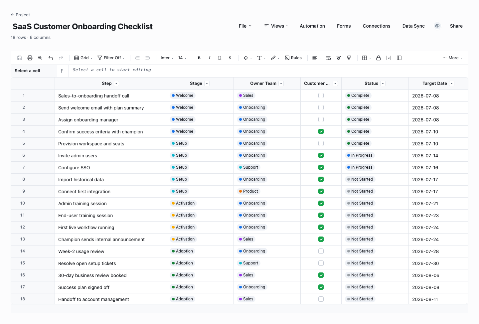
Task: Click the Product owner tag in row 9
Action: (248, 191)
